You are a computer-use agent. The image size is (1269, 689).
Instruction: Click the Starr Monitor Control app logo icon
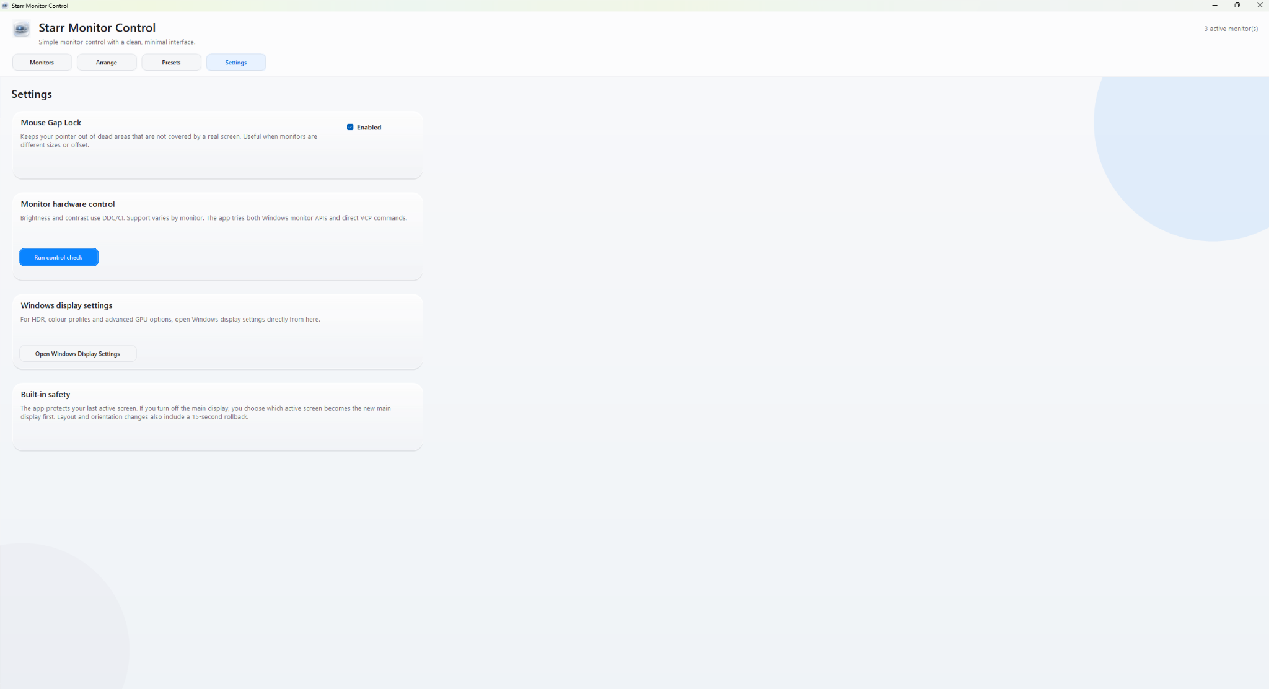(21, 29)
